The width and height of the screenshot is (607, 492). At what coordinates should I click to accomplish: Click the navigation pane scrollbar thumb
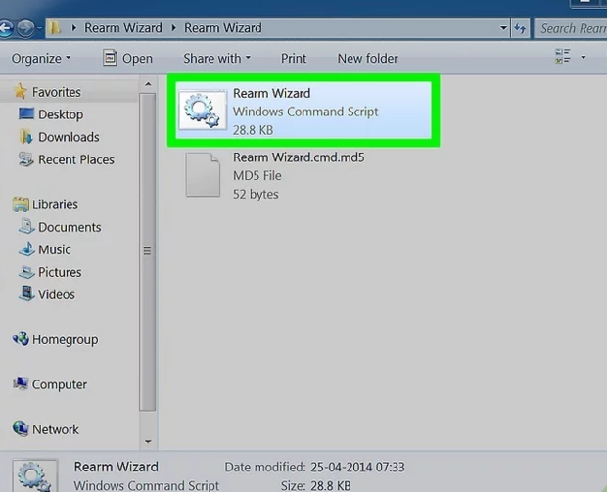coord(147,251)
